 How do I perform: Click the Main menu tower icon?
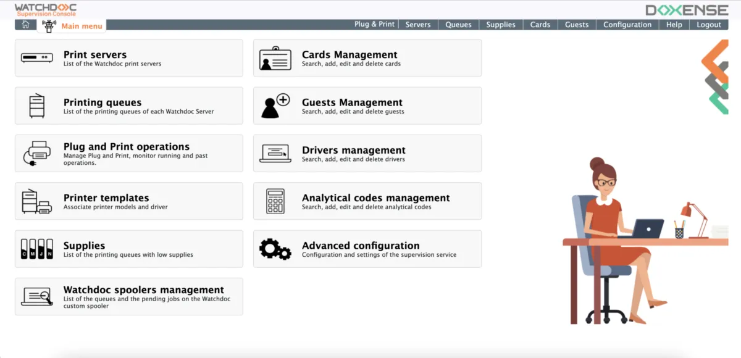pyautogui.click(x=49, y=26)
